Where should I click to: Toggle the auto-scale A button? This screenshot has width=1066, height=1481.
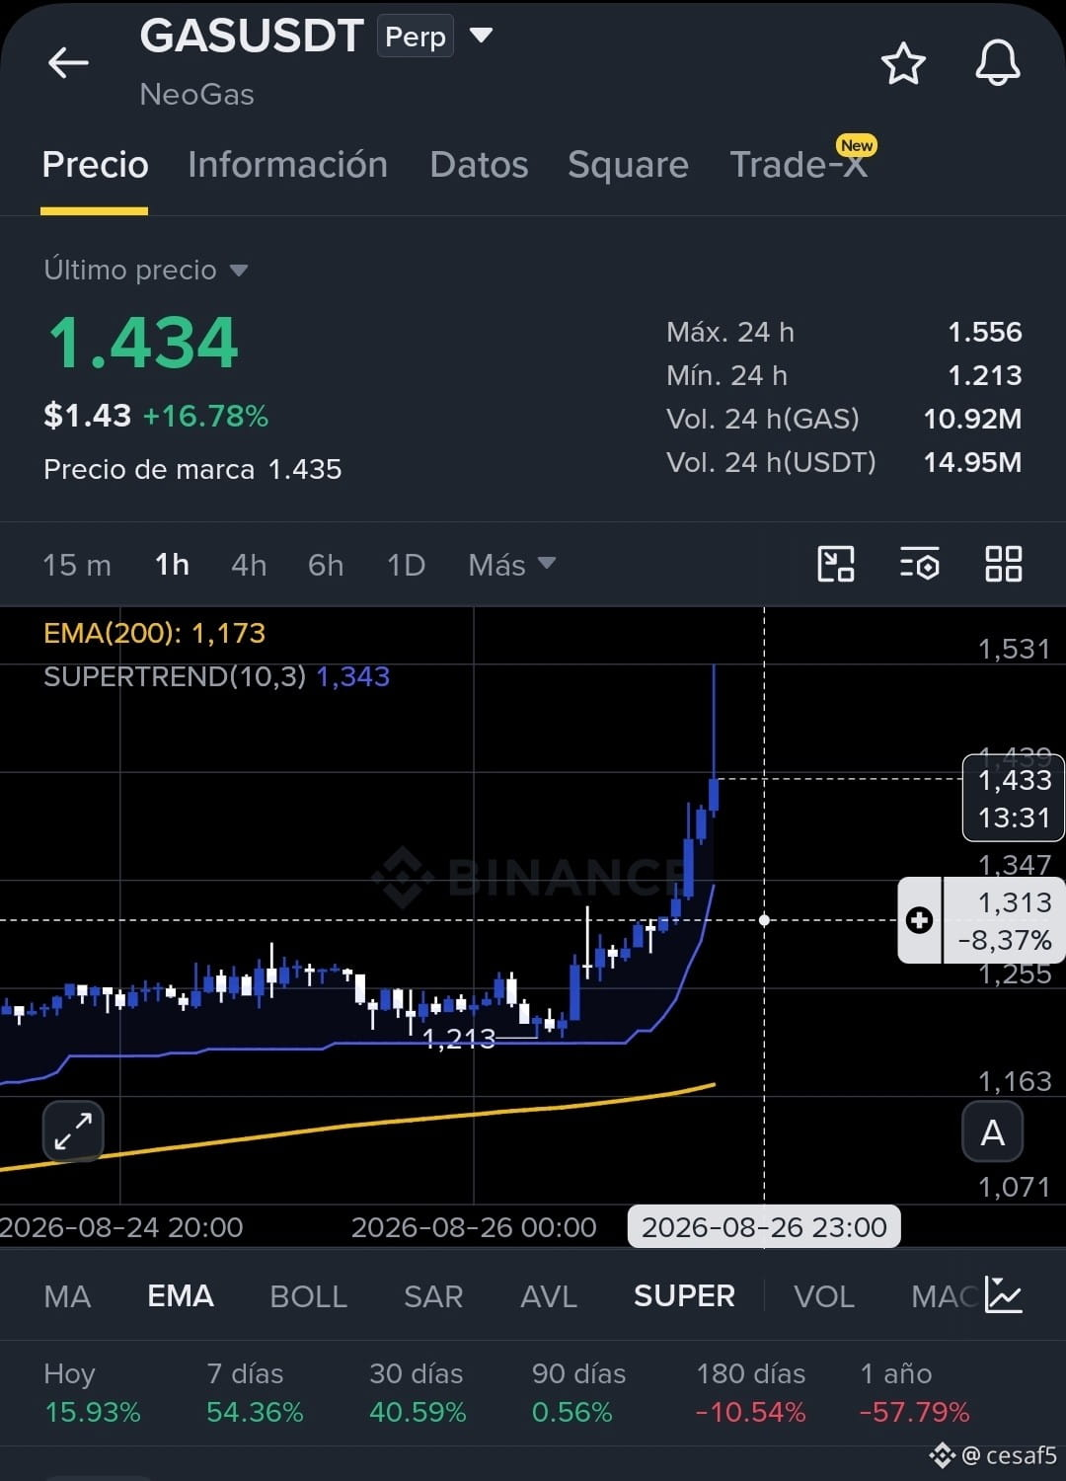[993, 1131]
